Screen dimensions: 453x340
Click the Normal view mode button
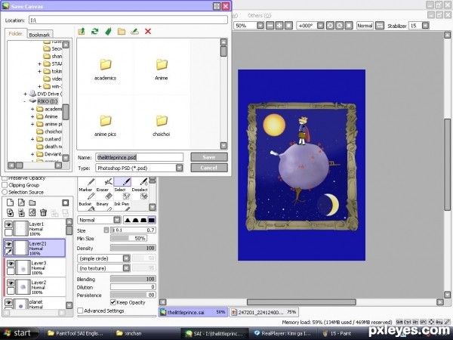pyautogui.click(x=365, y=26)
